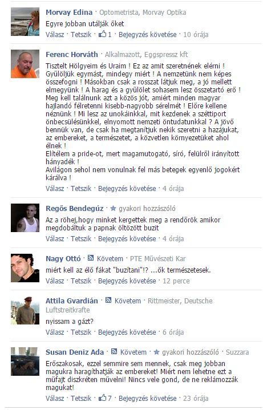Screen dimensions: 263x410
Task: Click the thumbs-up icon on Susan Deniz Ada's comment
Action: (x=102, y=398)
